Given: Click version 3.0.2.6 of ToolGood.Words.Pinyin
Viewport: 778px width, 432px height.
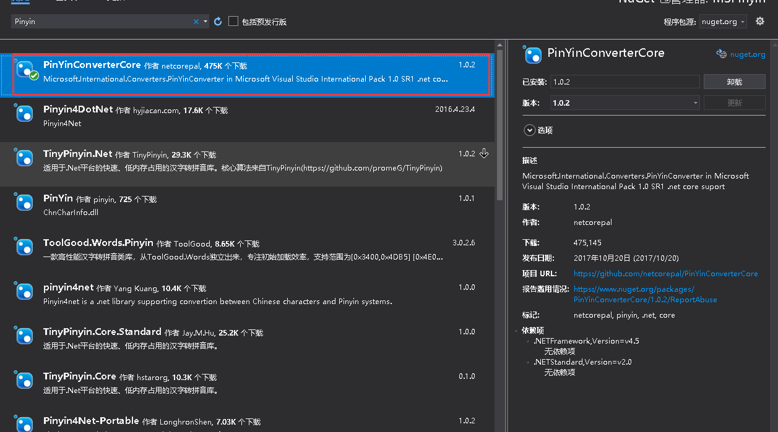Looking at the screenshot, I should coord(464,243).
